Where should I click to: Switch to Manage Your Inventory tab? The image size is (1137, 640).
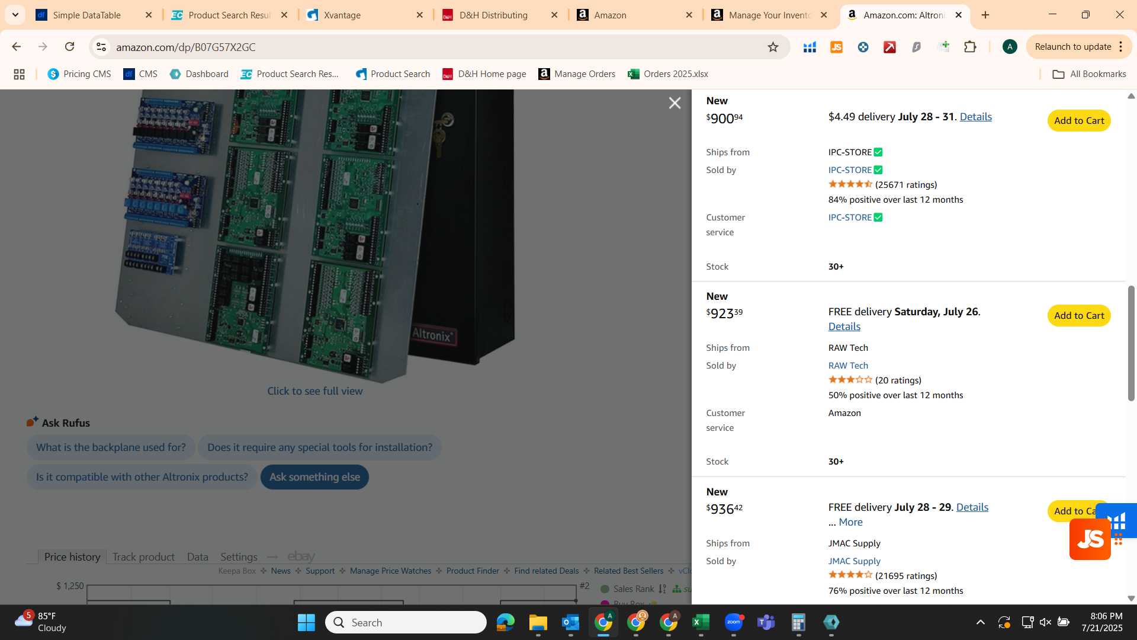tap(769, 15)
